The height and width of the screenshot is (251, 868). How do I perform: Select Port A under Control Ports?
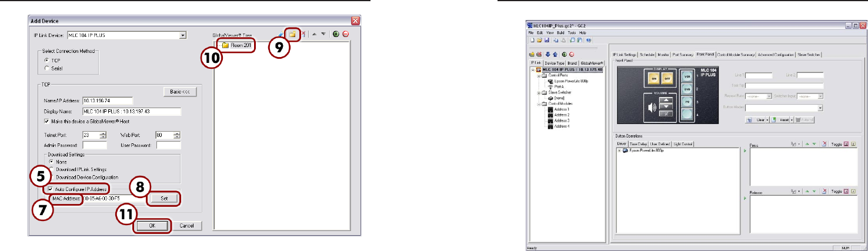(x=555, y=87)
